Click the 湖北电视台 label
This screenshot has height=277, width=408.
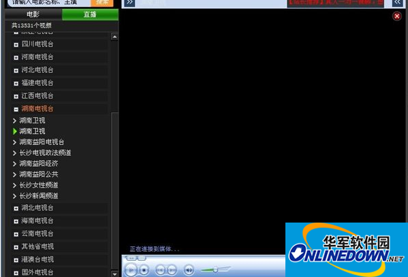[37, 208]
